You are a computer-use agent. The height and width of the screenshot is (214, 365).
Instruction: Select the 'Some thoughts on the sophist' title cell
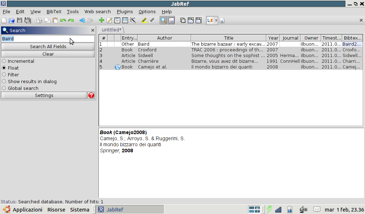(228, 56)
